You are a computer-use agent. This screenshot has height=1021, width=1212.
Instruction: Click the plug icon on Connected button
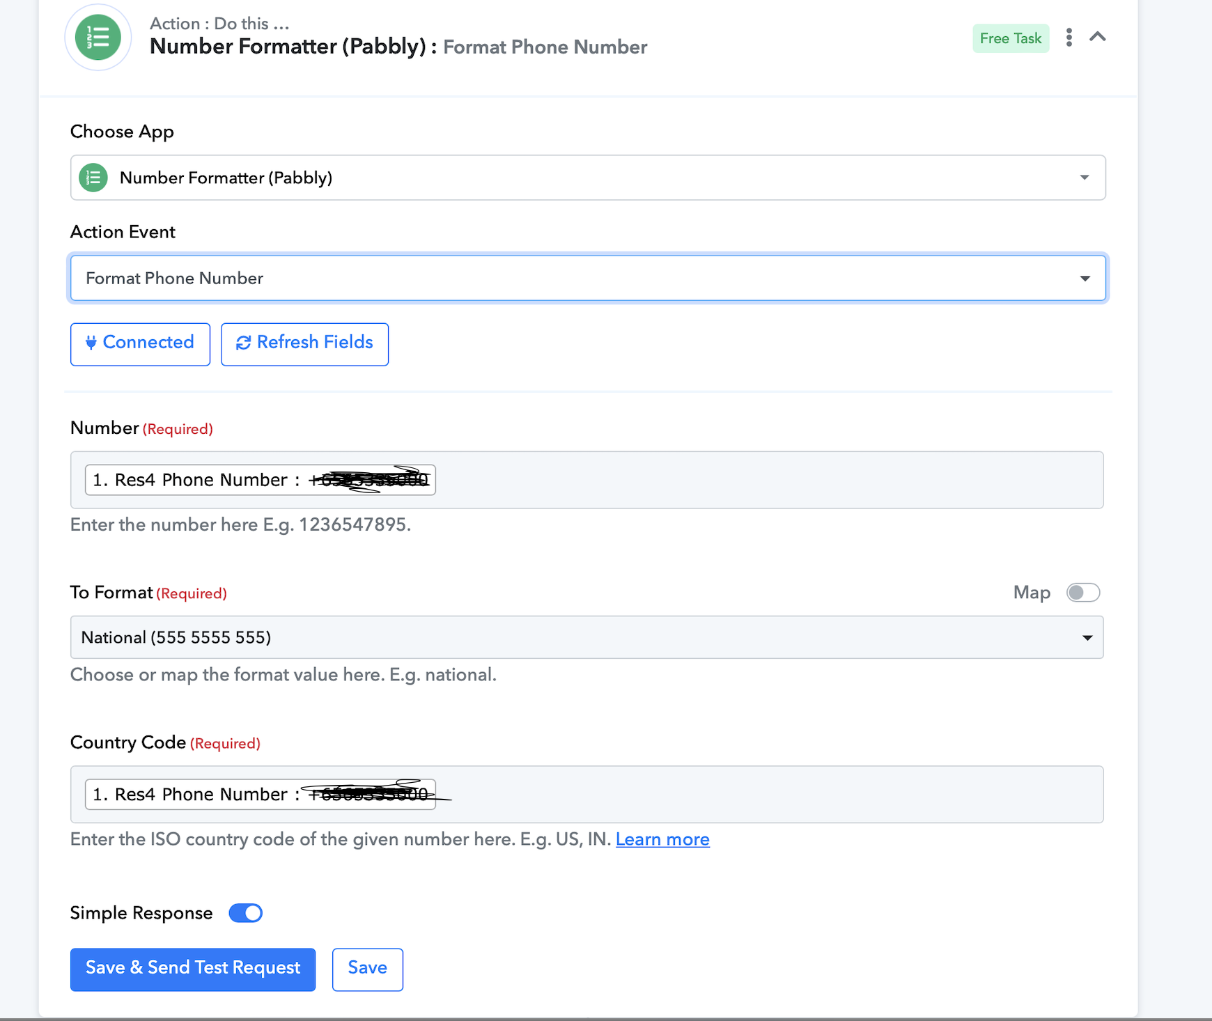pos(91,342)
